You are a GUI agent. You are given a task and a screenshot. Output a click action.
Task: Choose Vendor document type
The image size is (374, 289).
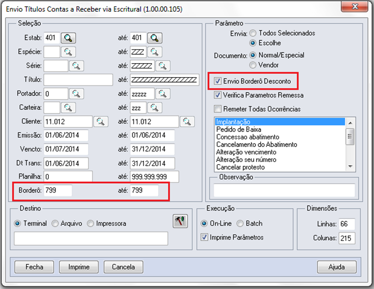pos(253,65)
